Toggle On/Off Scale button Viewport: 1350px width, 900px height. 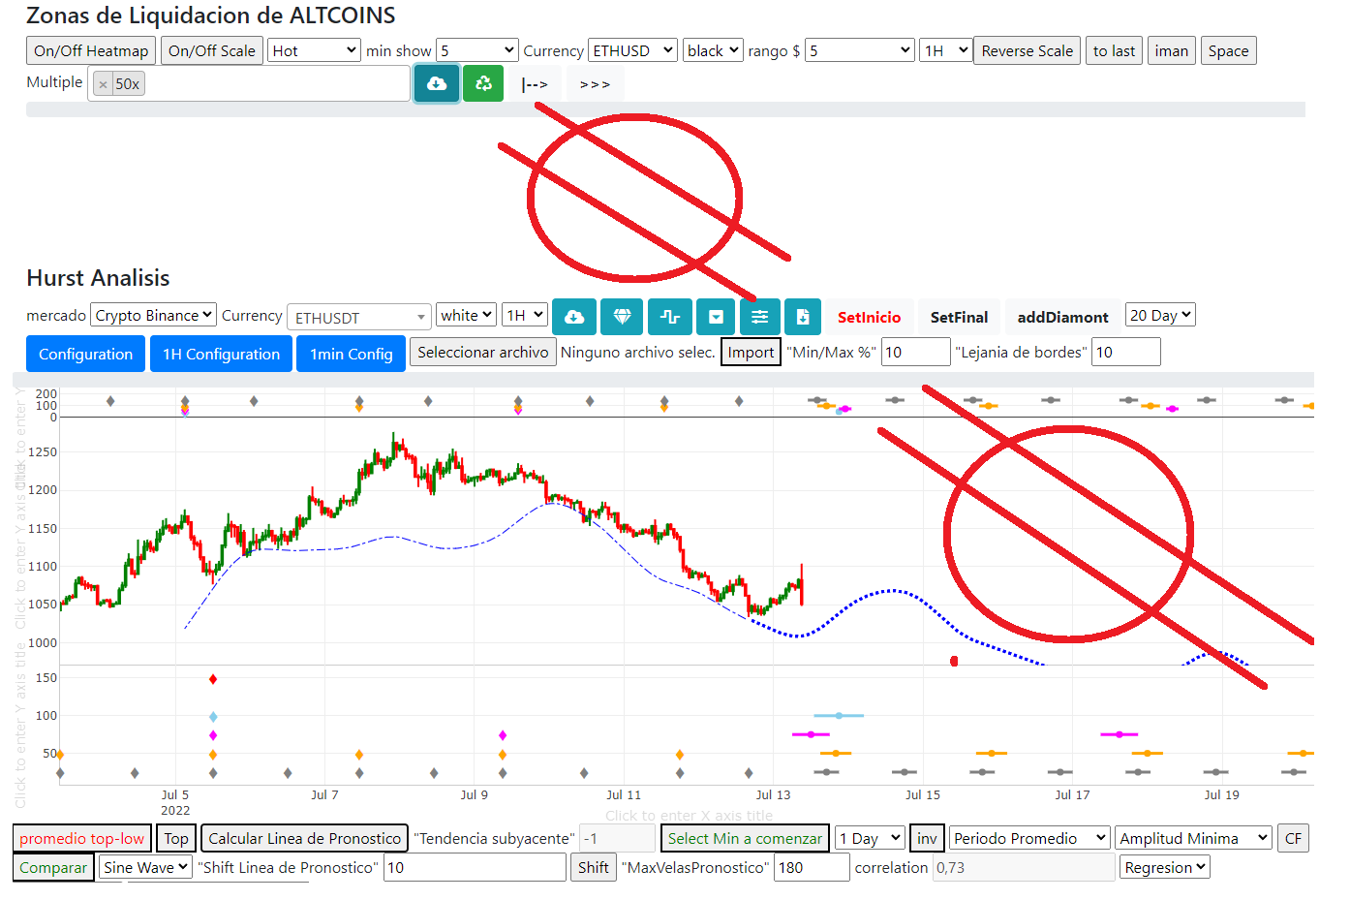(x=212, y=50)
